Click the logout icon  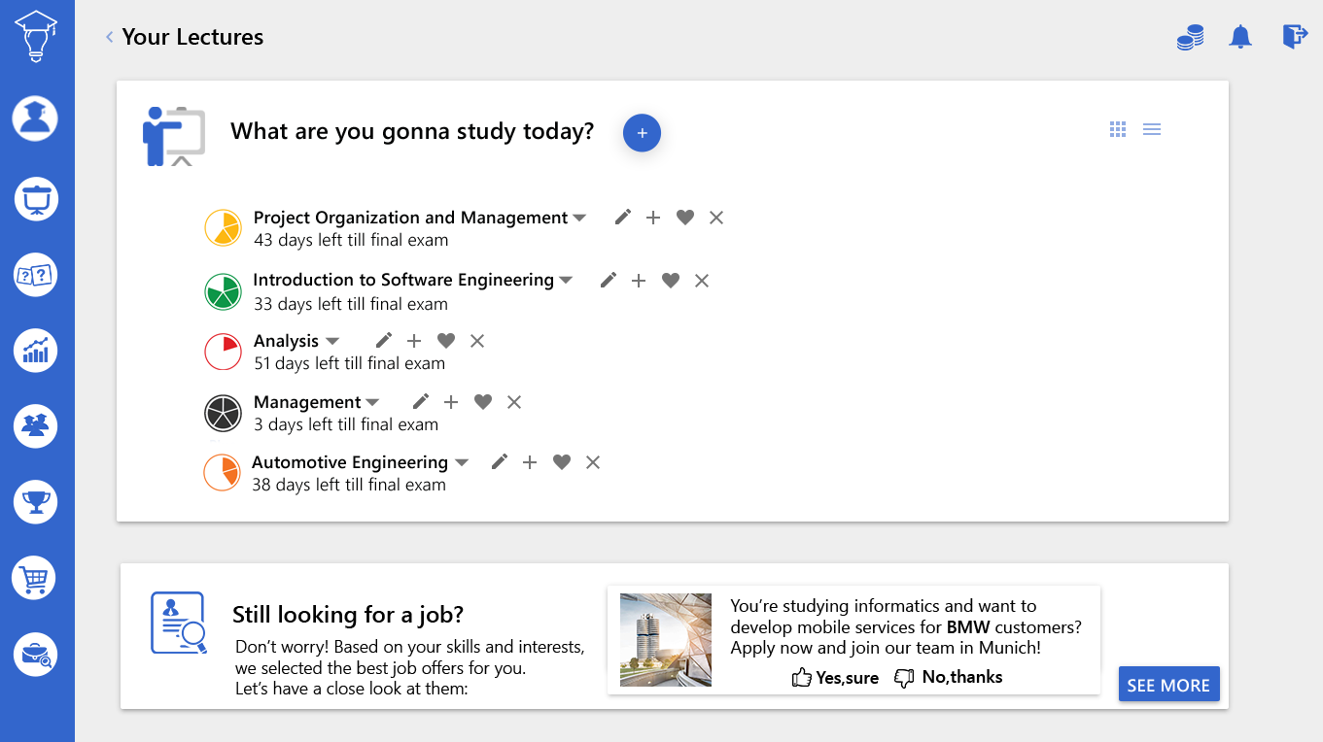click(x=1294, y=37)
